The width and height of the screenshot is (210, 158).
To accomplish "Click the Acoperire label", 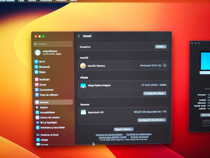I will click(x=85, y=47).
